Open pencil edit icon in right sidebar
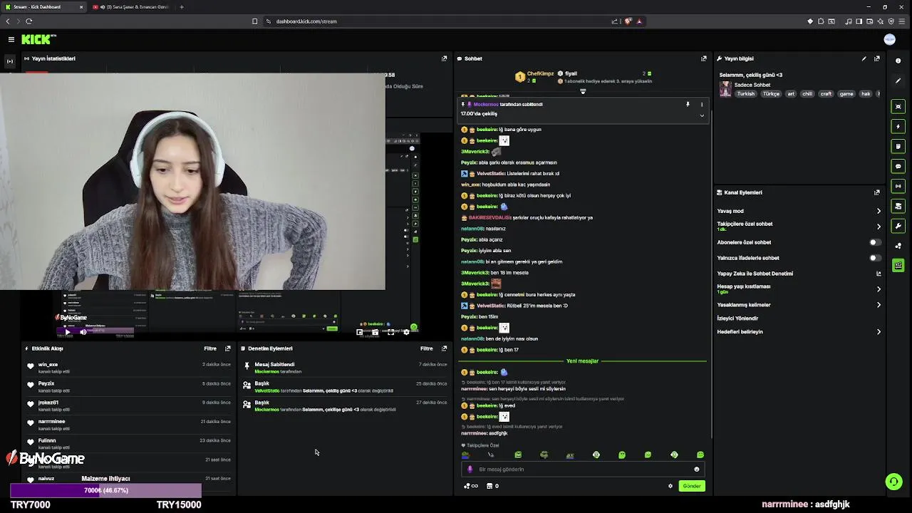Screen dimensions: 912x513 [898, 81]
